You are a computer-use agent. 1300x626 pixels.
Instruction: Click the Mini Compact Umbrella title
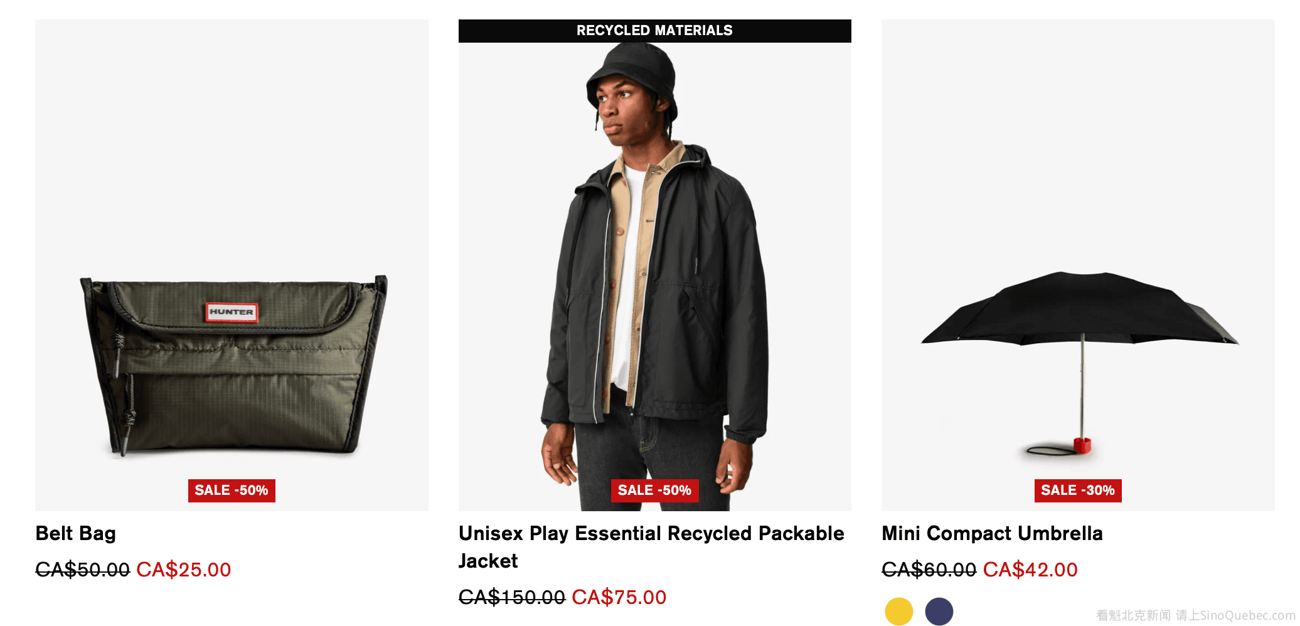[x=992, y=533]
